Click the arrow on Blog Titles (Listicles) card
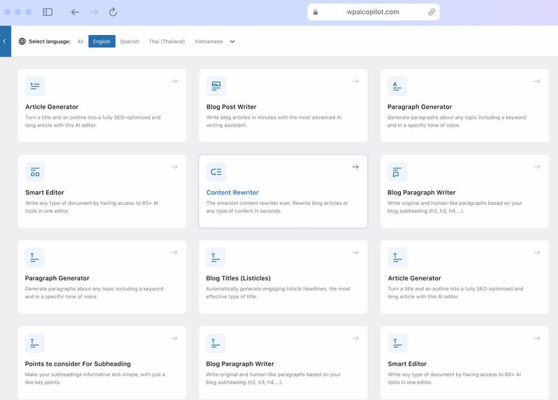The height and width of the screenshot is (400, 558). [x=355, y=252]
